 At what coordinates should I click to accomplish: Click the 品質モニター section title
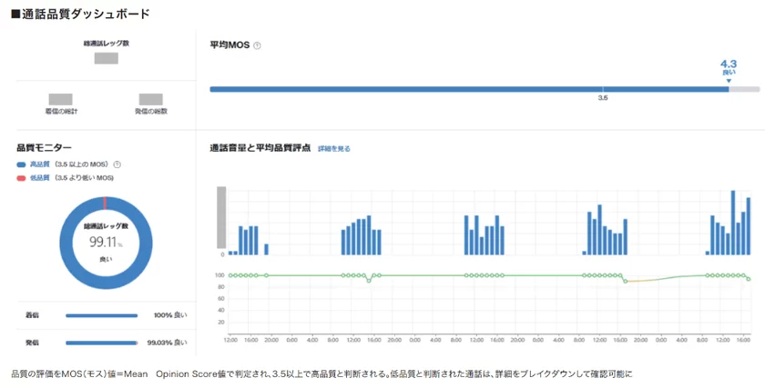point(44,147)
